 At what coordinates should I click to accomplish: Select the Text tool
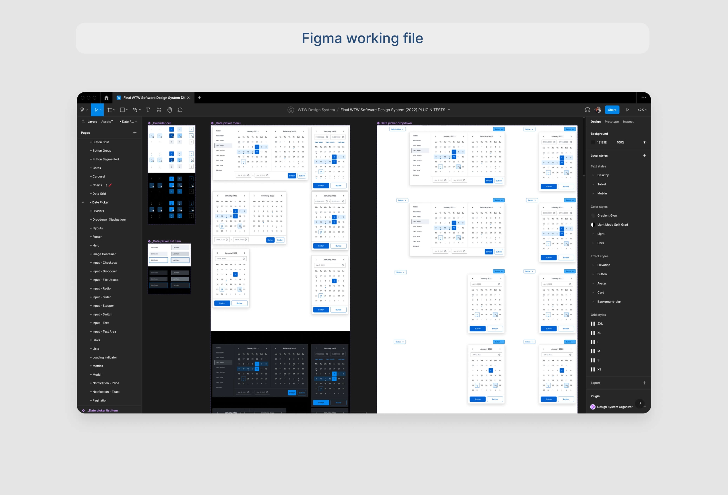point(148,110)
